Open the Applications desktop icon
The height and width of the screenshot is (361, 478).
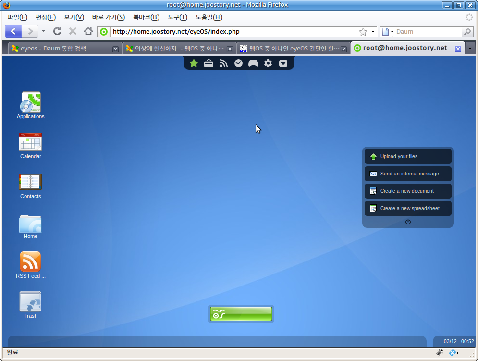[30, 106]
